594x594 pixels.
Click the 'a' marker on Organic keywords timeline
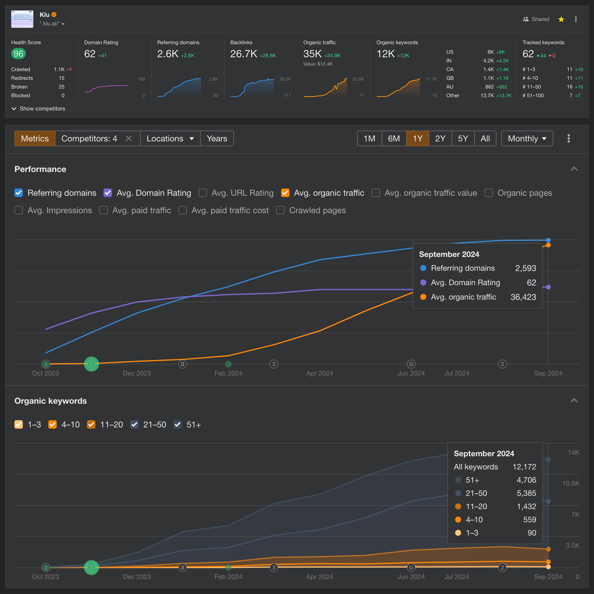tap(183, 568)
